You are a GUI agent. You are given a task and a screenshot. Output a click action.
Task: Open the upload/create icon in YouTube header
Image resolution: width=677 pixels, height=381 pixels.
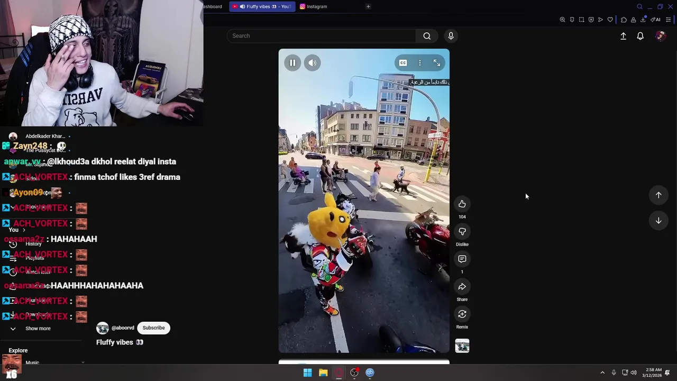coord(623,36)
